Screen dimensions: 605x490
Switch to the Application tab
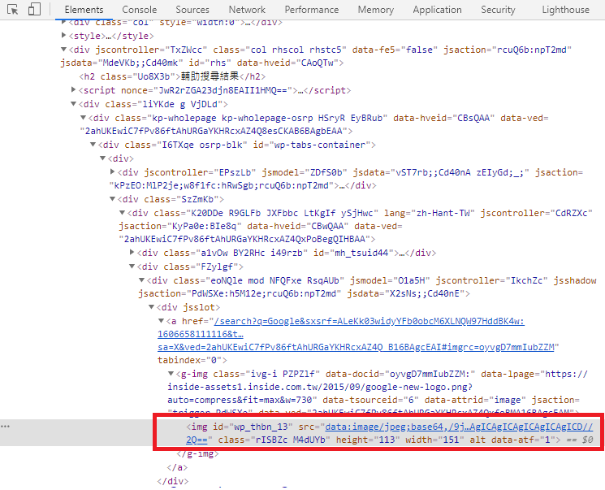pos(437,10)
